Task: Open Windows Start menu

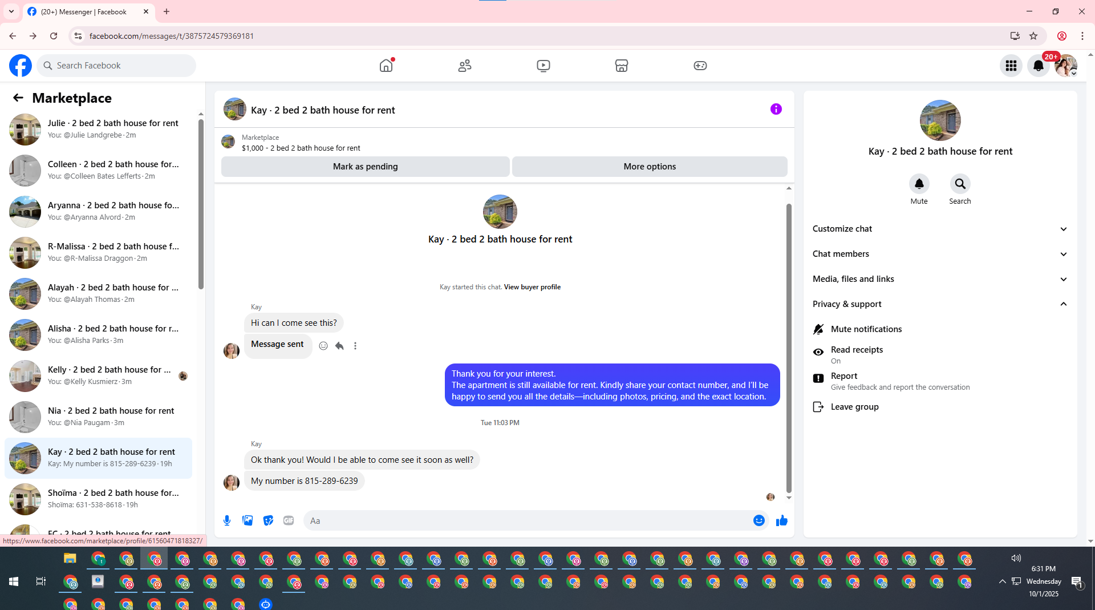Action: coord(14,581)
